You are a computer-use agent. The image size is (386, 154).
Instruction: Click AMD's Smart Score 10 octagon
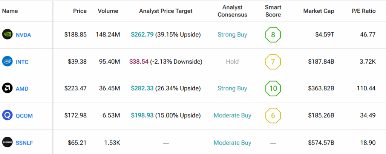coord(273,88)
